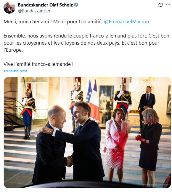Click the blue verified badge checkmark
This screenshot has height=194, width=172.
tap(76, 5)
